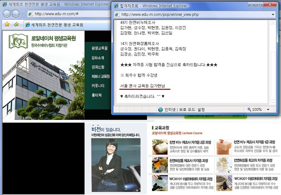
Task: Open 천연화장품 제조사 자격증 과정 link
Action: 189,161
